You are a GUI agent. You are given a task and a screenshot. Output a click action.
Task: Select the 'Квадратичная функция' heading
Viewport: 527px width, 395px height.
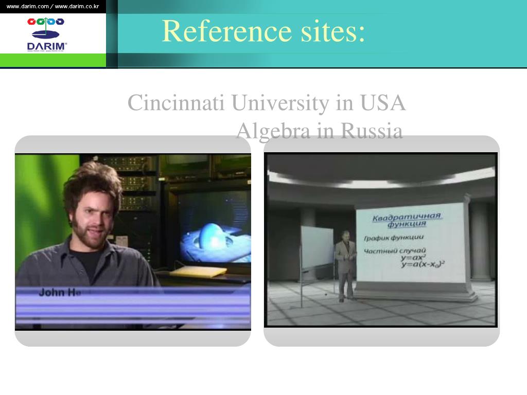tap(407, 219)
